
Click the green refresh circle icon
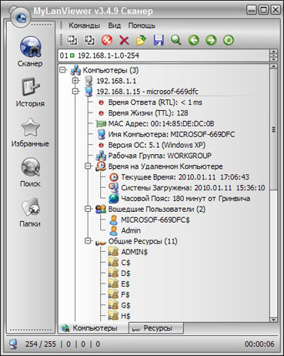(x=229, y=40)
